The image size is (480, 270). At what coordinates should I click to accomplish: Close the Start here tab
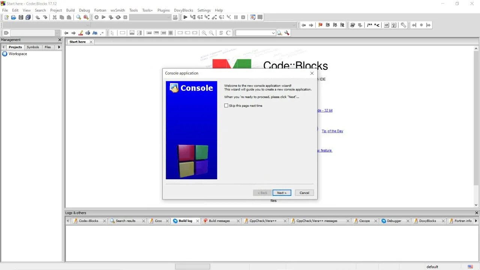[x=91, y=42]
